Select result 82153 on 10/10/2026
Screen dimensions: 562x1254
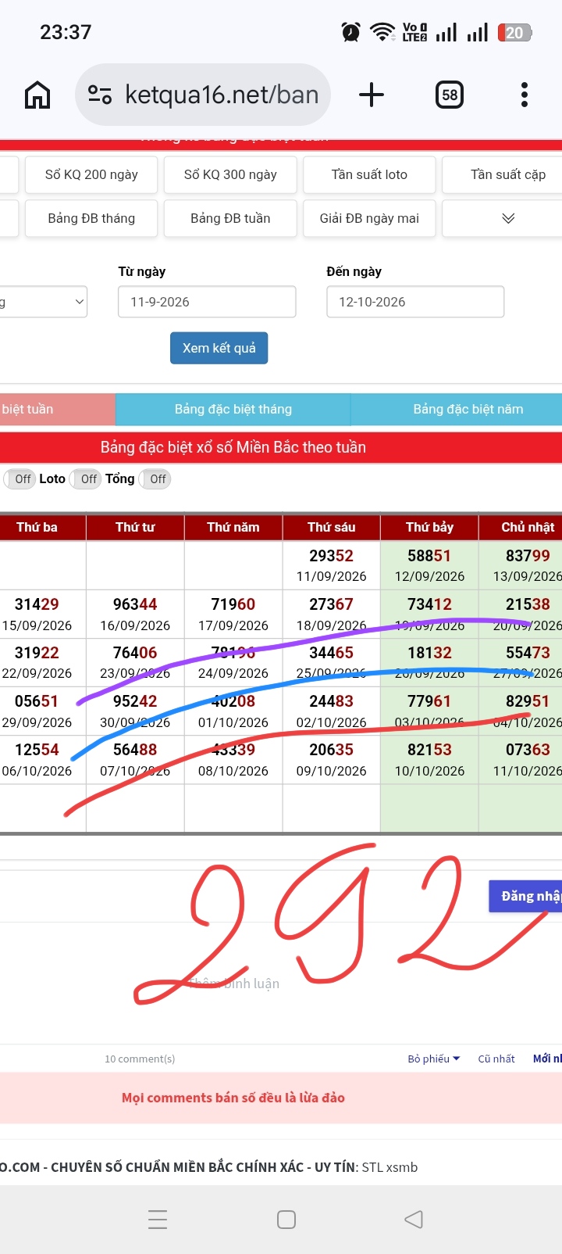click(429, 750)
